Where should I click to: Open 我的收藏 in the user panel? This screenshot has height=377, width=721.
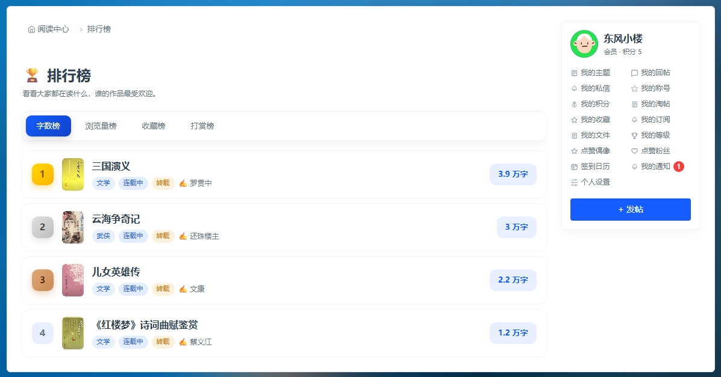pyautogui.click(x=590, y=120)
